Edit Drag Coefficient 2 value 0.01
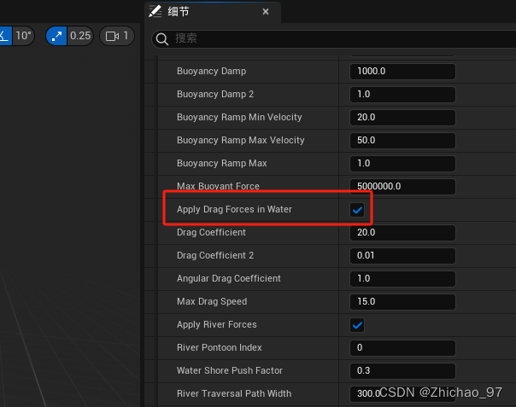Screen dimensions: 516x407 pyautogui.click(x=402, y=255)
